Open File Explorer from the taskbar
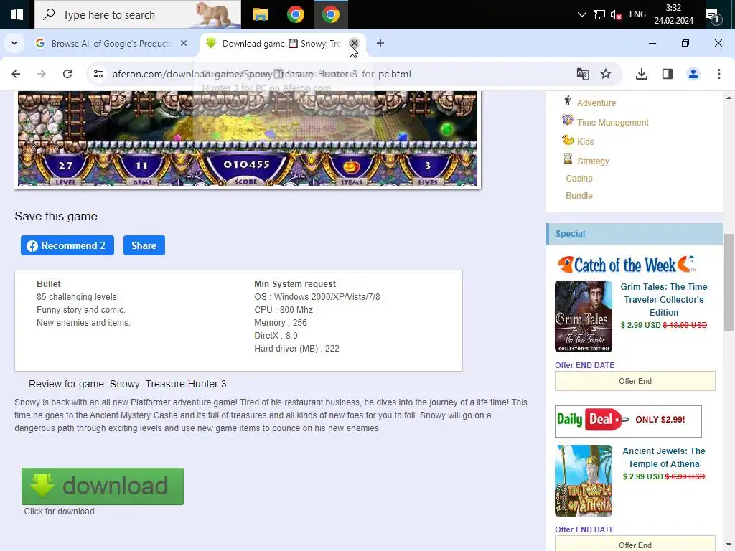Image resolution: width=735 pixels, height=551 pixels. [x=260, y=14]
